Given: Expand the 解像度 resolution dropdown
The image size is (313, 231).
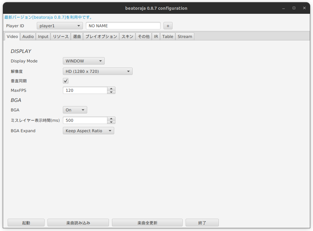Looking at the screenshot, I should [x=98, y=72].
